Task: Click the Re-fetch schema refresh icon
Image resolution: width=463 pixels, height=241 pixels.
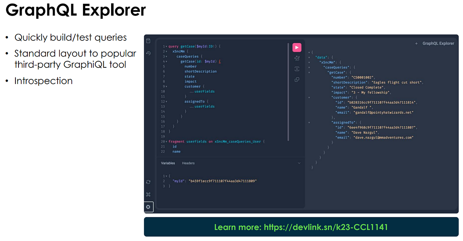Action: point(148,182)
